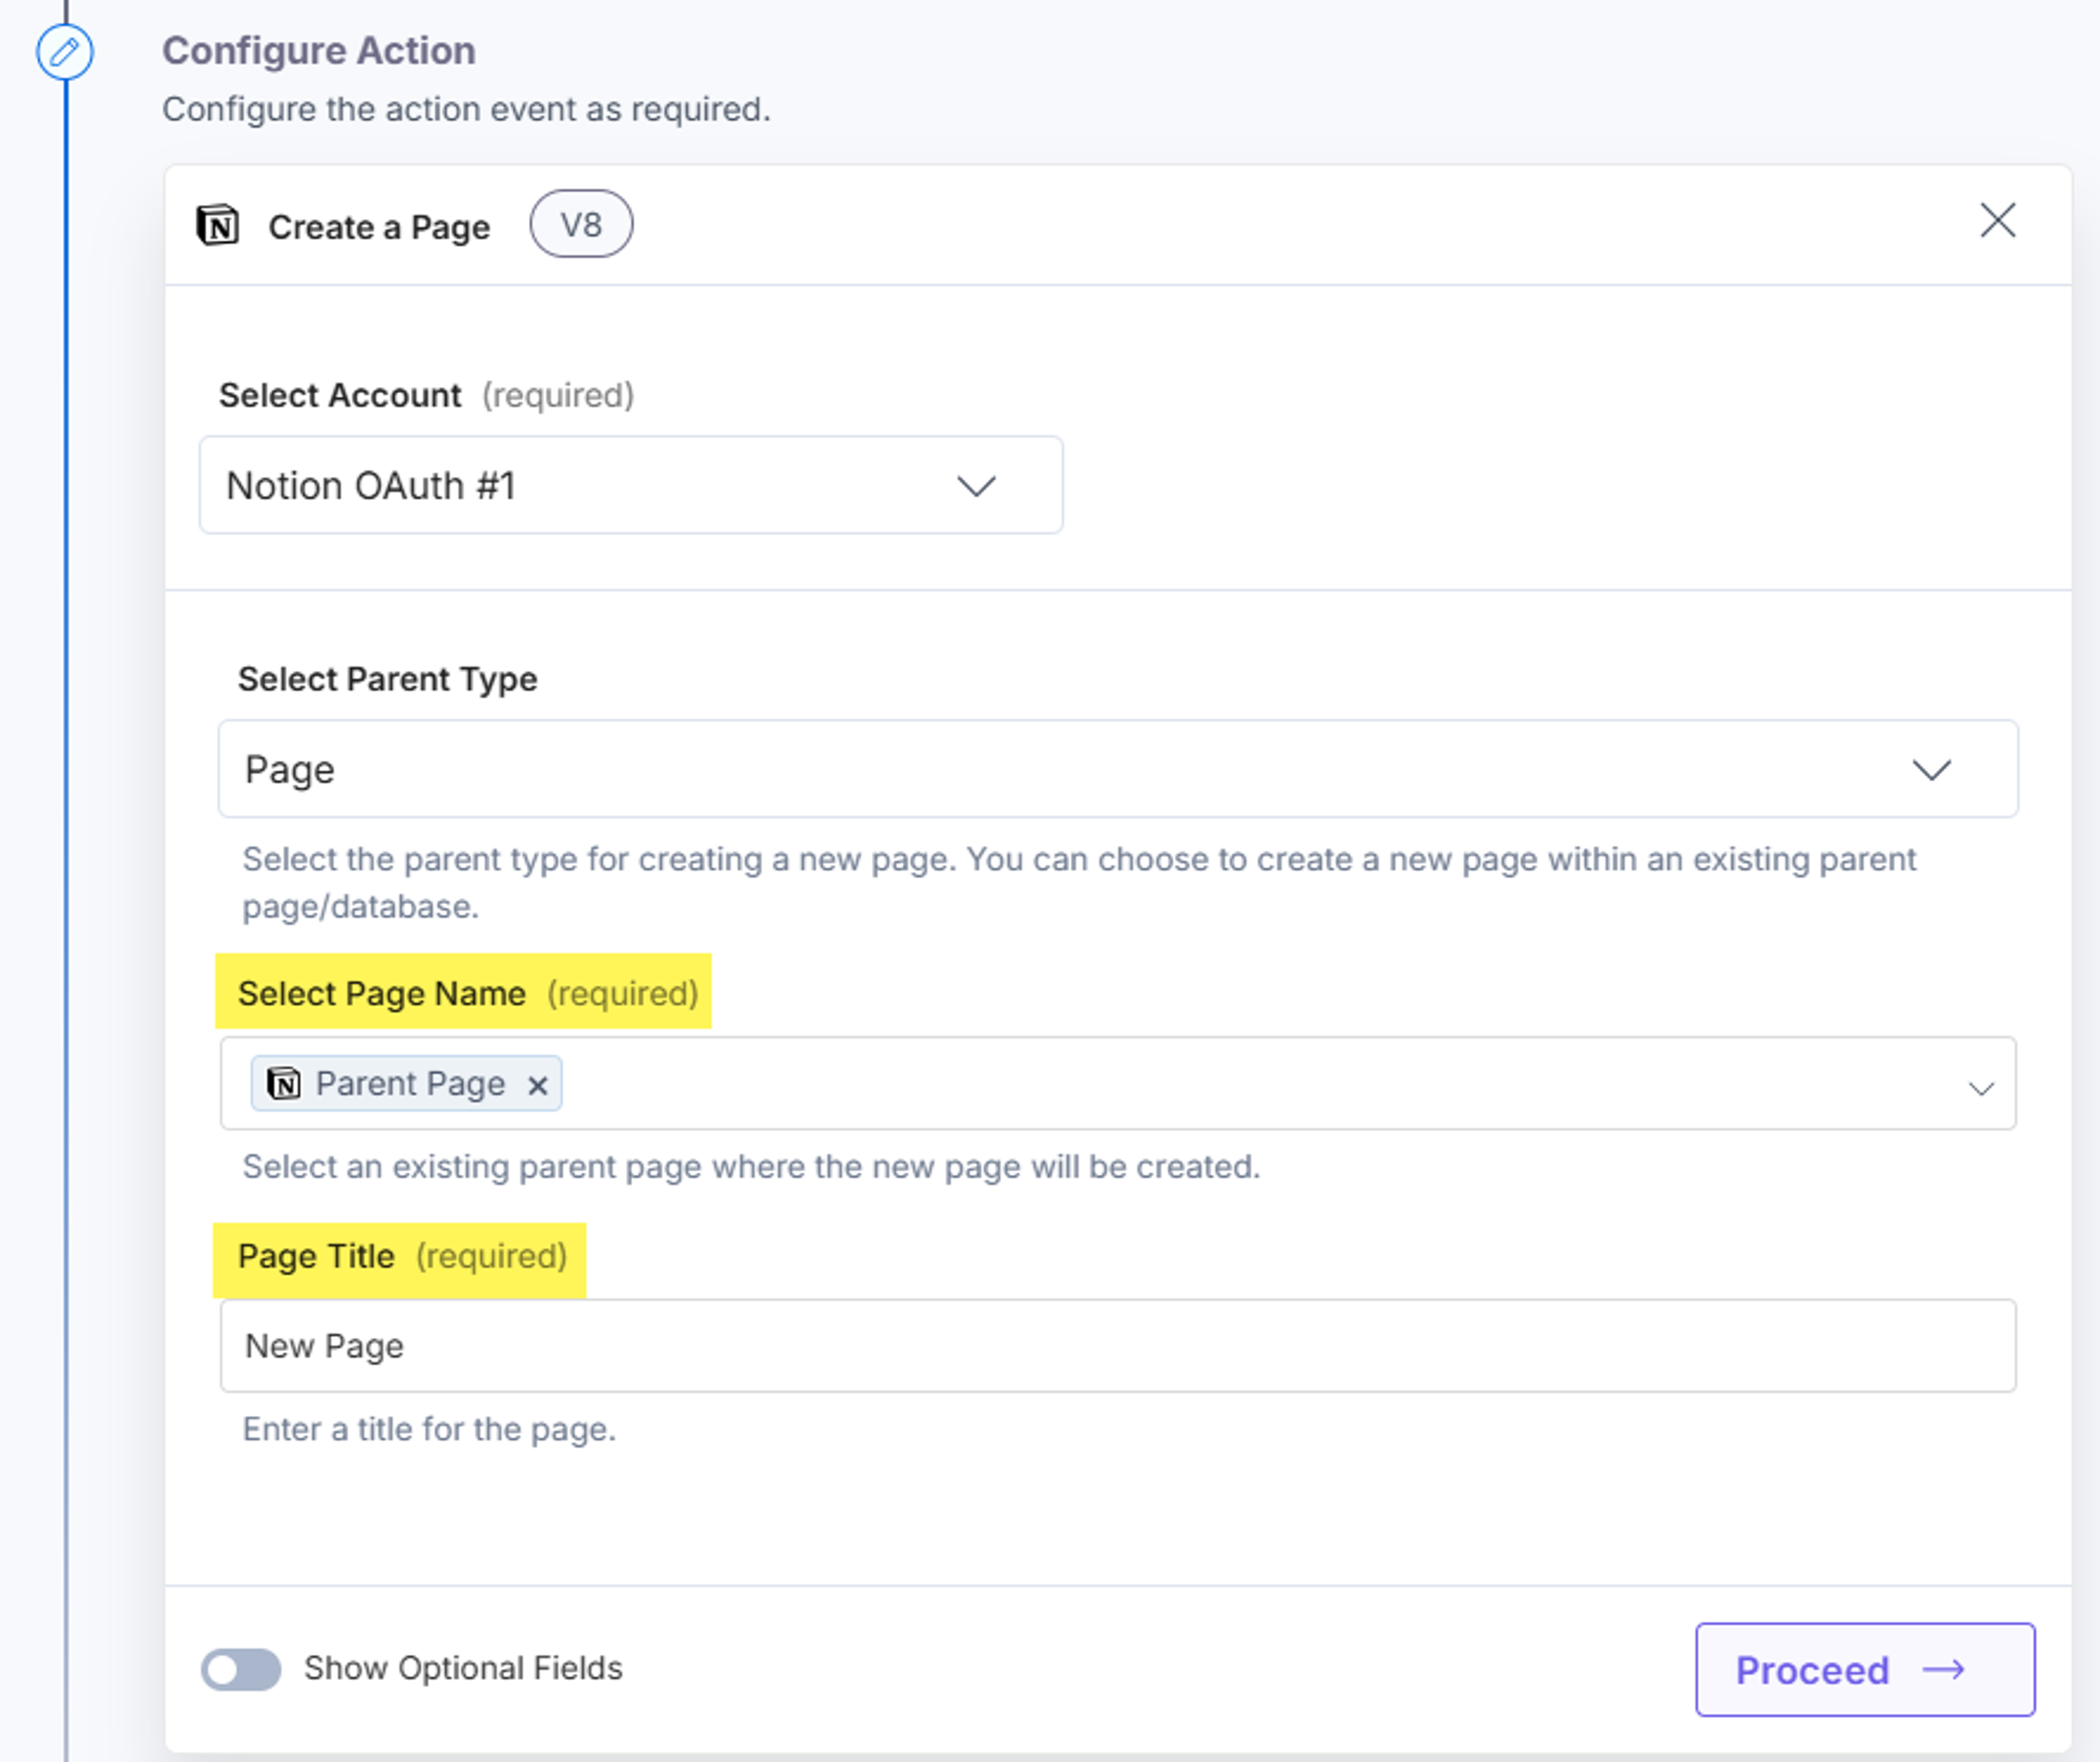Click the Notion icon in Parent Page chip
The height and width of the screenshot is (1762, 2100).
tap(284, 1084)
